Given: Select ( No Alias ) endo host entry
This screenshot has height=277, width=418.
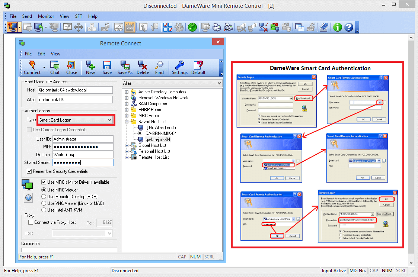Looking at the screenshot, I should 161,128.
